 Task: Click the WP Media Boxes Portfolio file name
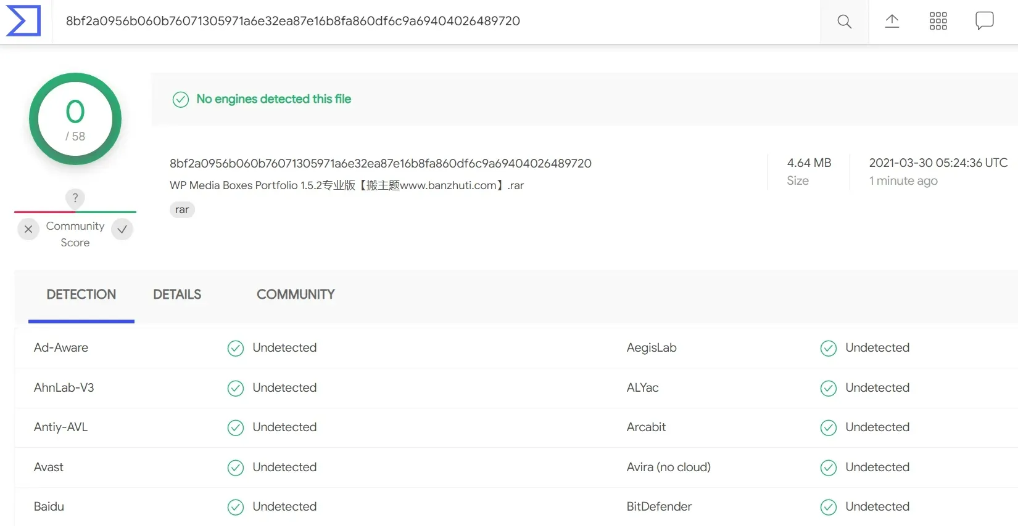(x=347, y=185)
